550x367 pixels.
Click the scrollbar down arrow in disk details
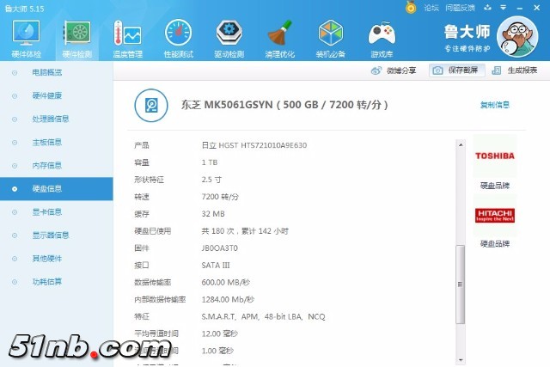tap(461, 360)
